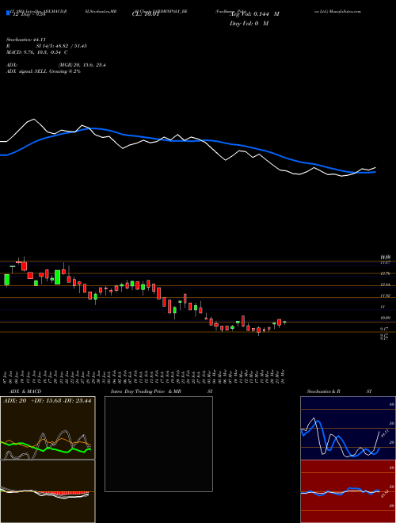
Task: Click the blue Stochastics chart panel
Action: click(348, 428)
